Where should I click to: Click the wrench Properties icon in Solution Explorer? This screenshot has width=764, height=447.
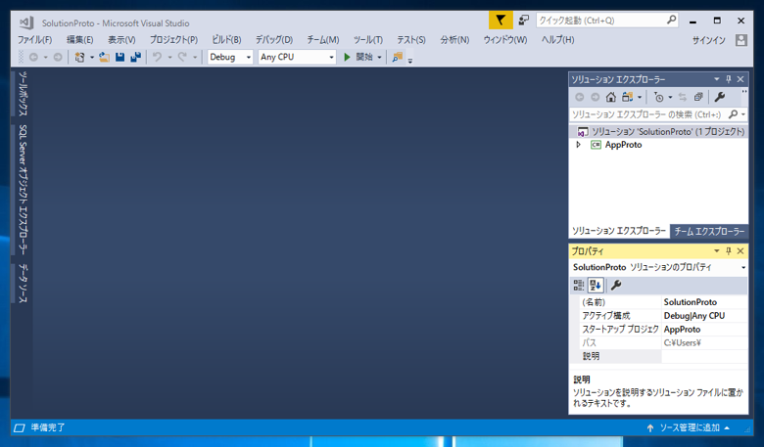(x=720, y=97)
